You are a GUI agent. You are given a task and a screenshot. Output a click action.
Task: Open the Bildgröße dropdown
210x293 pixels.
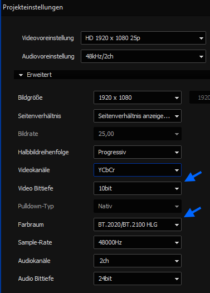[138, 97]
